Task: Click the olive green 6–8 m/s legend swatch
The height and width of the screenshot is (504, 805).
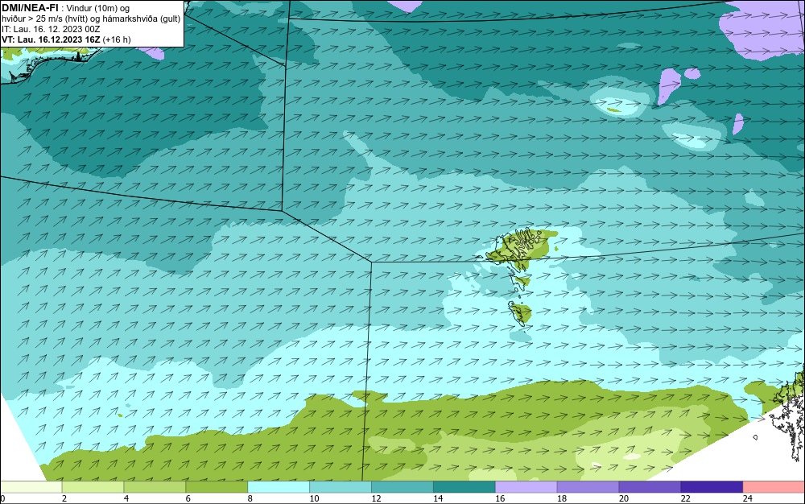Action: click(217, 487)
